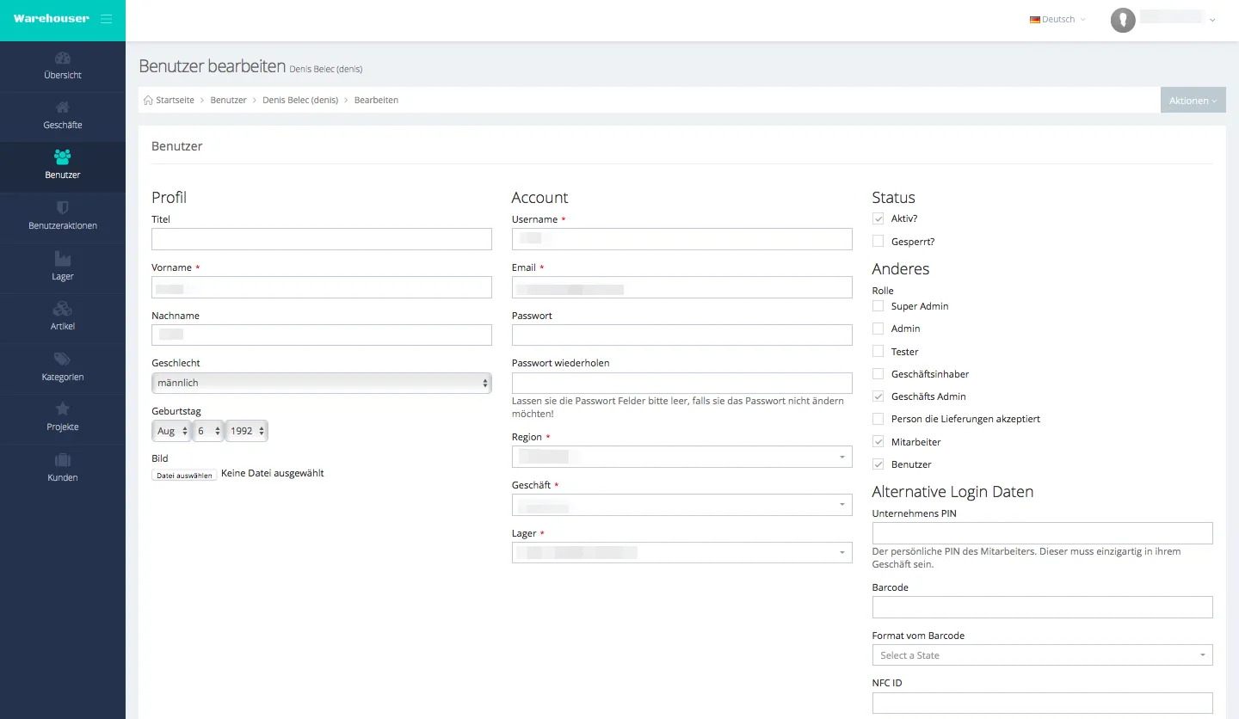This screenshot has width=1239, height=719.
Task: Click the Kunden briefcase icon
Action: coord(63,460)
